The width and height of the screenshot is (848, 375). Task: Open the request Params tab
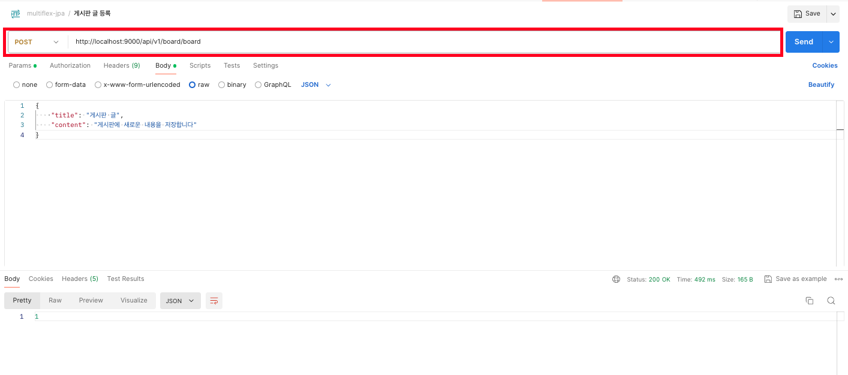coord(22,66)
